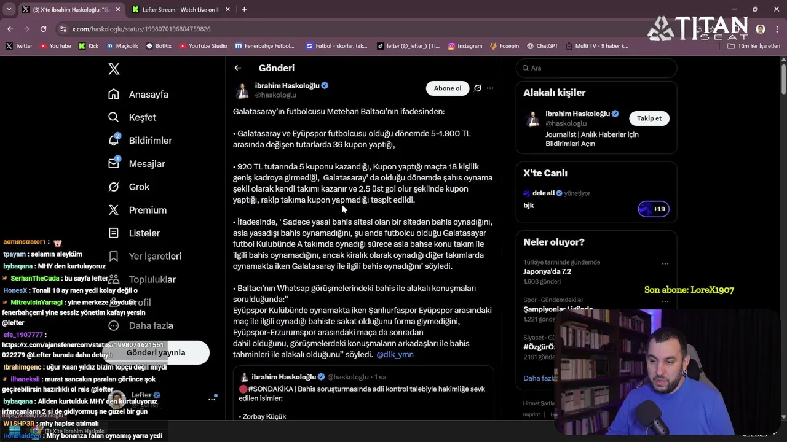Open lefter TikTok bookmark

point(408,46)
